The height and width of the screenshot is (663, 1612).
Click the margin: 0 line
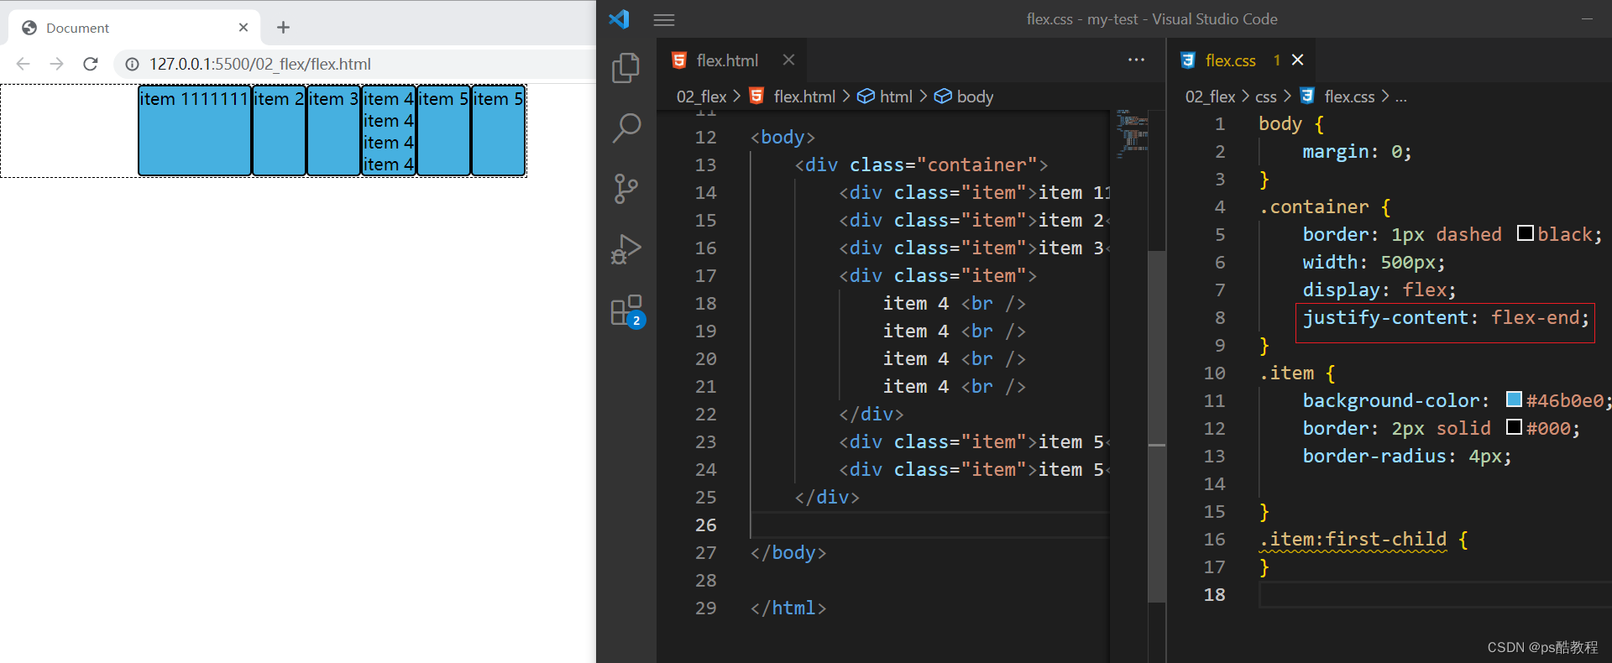click(x=1357, y=151)
